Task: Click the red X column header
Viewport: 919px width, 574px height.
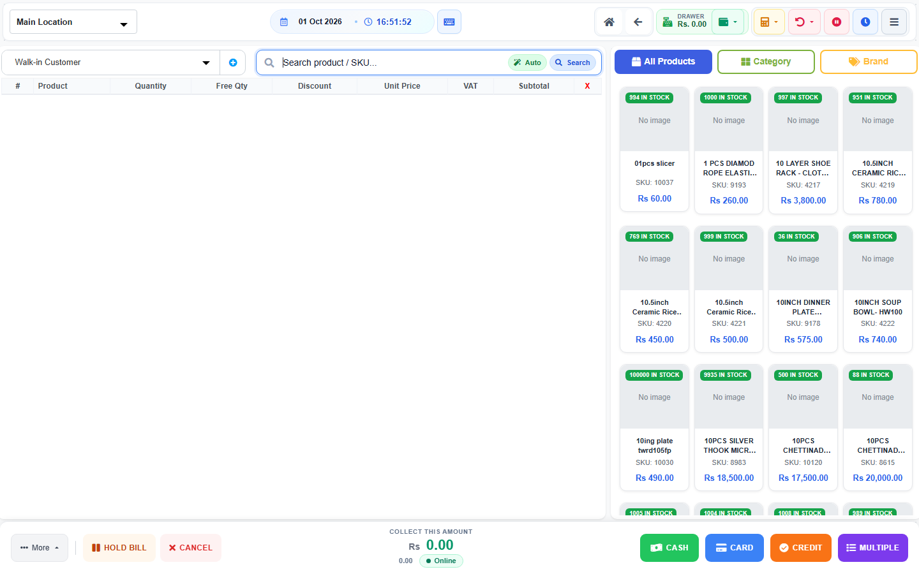Action: [x=587, y=86]
